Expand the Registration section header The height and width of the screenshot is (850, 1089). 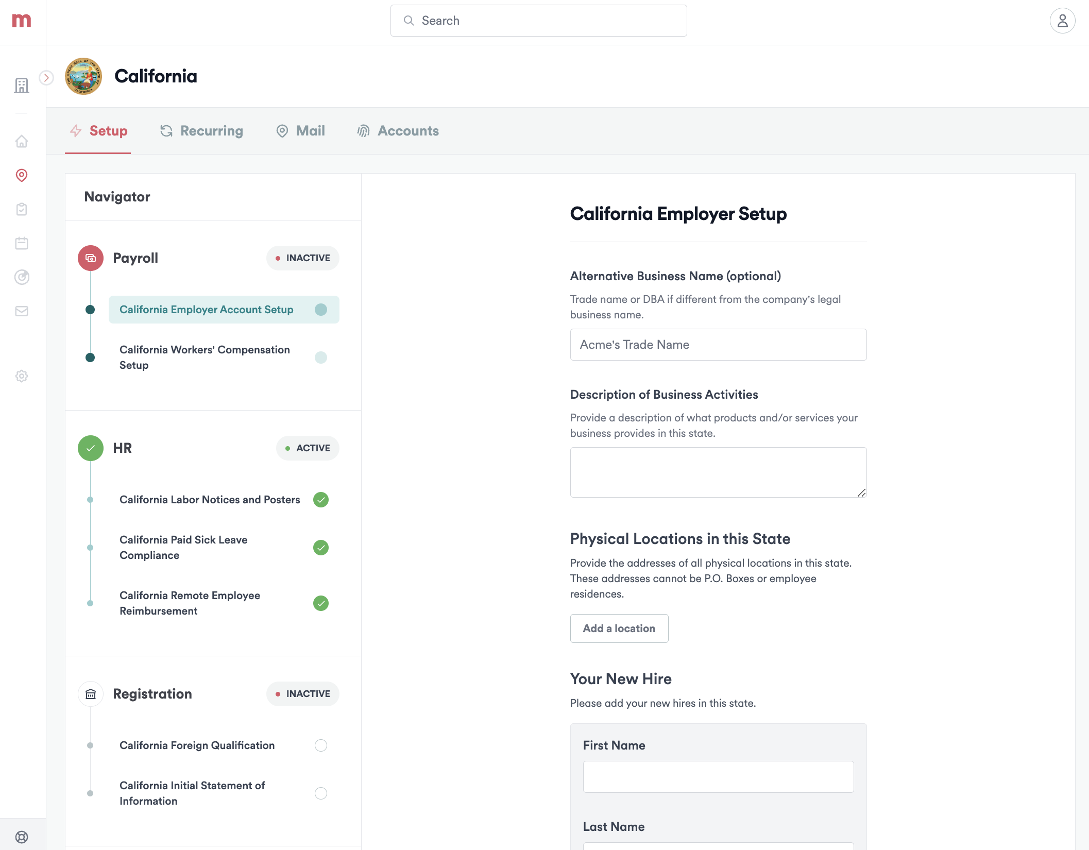click(x=152, y=694)
